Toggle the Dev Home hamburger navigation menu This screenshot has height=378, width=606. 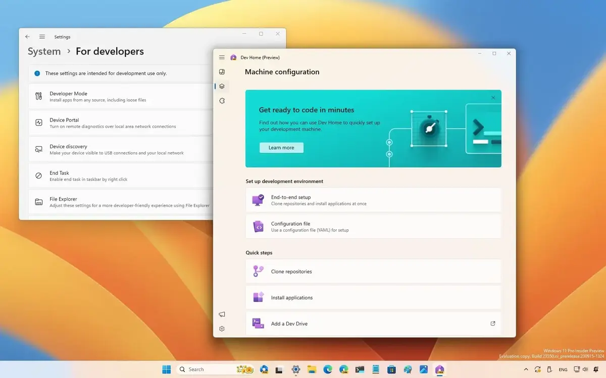click(x=222, y=57)
